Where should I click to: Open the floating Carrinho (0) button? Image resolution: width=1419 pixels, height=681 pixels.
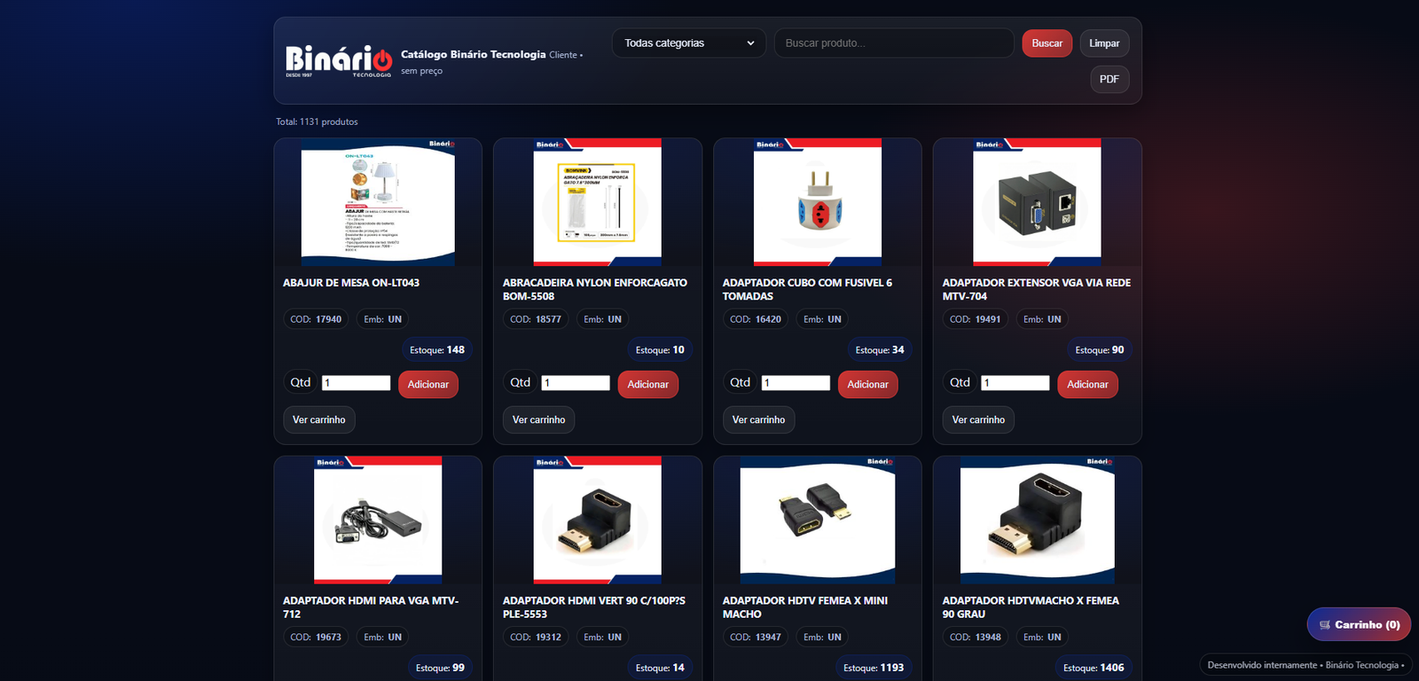[x=1359, y=624]
